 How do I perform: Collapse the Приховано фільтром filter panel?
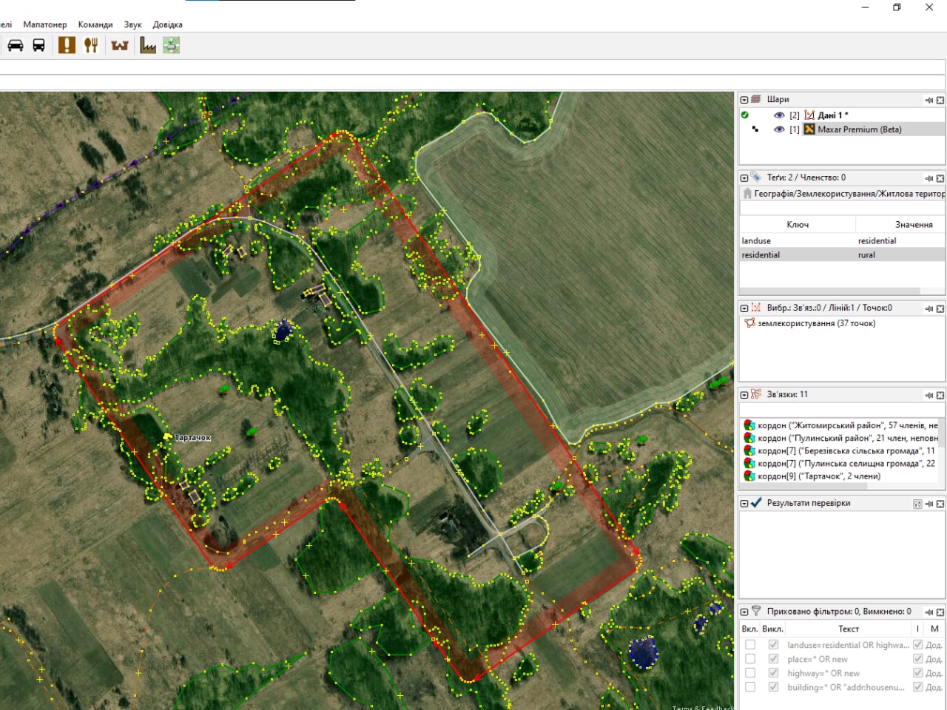(x=744, y=612)
